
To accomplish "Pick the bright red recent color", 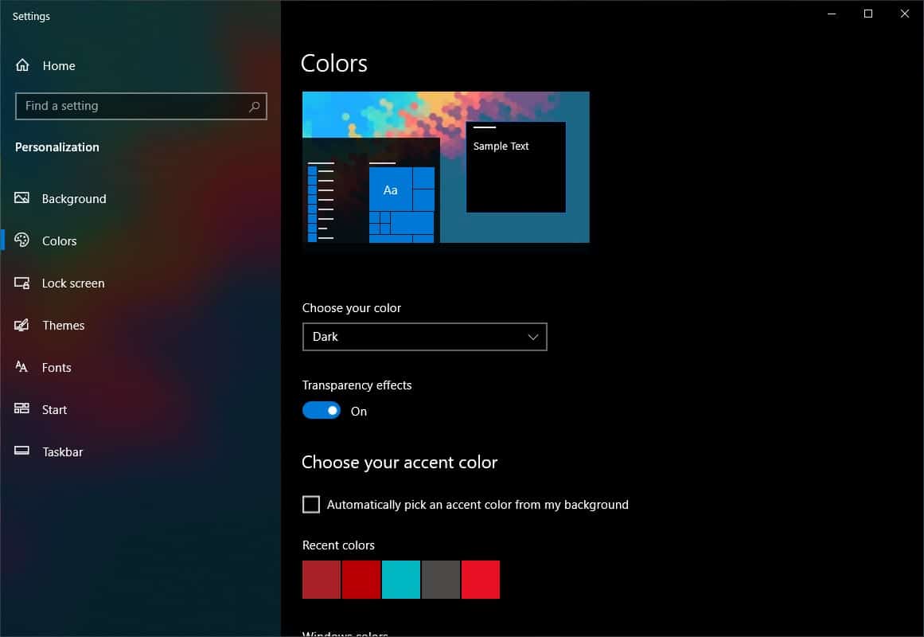I will click(x=480, y=580).
